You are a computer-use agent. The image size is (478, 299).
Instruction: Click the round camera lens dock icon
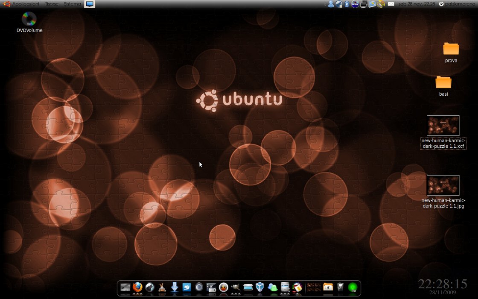(199, 287)
